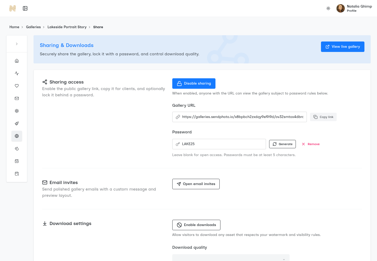The width and height of the screenshot is (377, 261).
Task: Open the settings gear icon in sidebar
Action: point(17,111)
